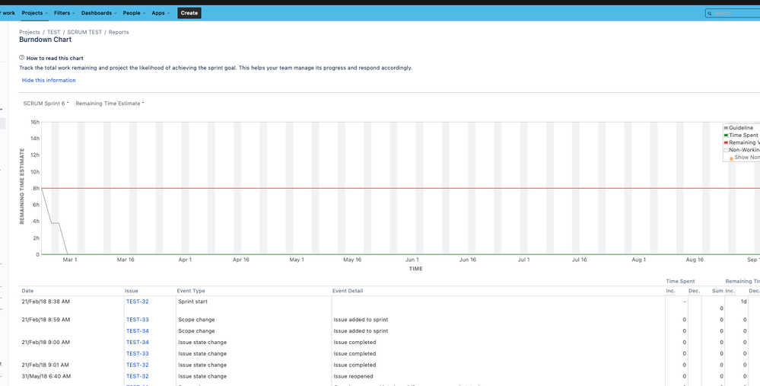The width and height of the screenshot is (760, 386).
Task: Go to SCRUM TEST breadcrumb link
Action: [84, 32]
